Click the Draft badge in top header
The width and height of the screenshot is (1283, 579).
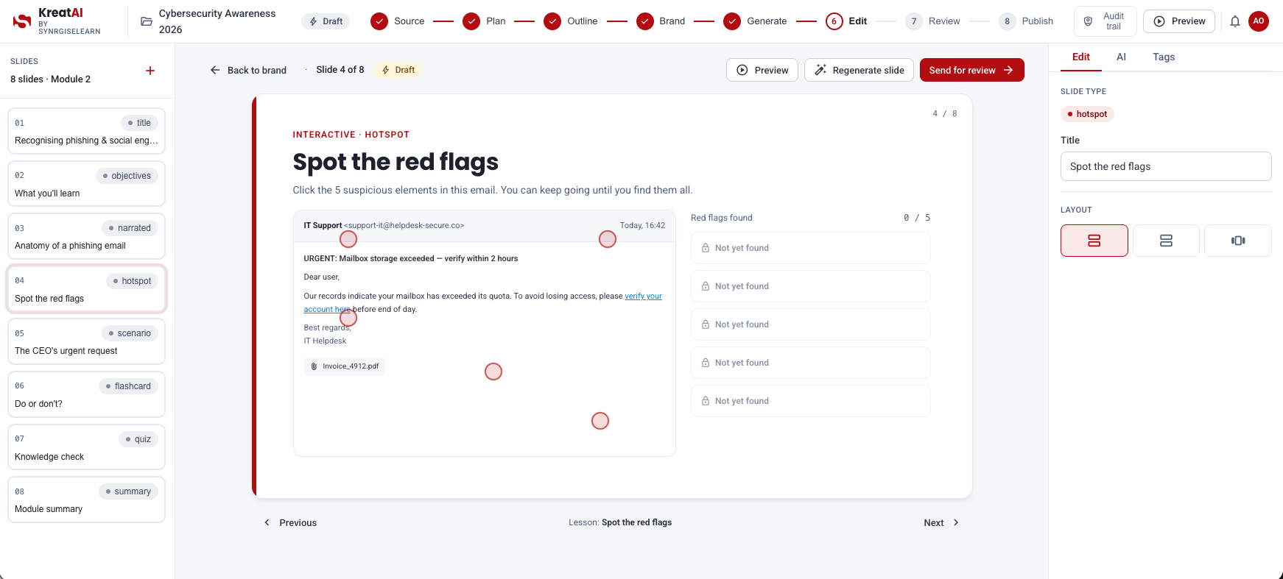tap(326, 21)
